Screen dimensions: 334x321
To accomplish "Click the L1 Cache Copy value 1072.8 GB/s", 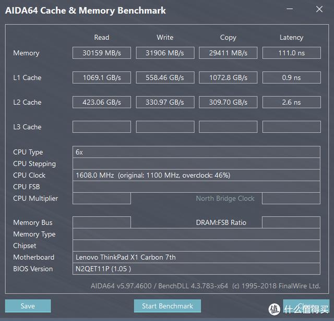I will (x=228, y=78).
